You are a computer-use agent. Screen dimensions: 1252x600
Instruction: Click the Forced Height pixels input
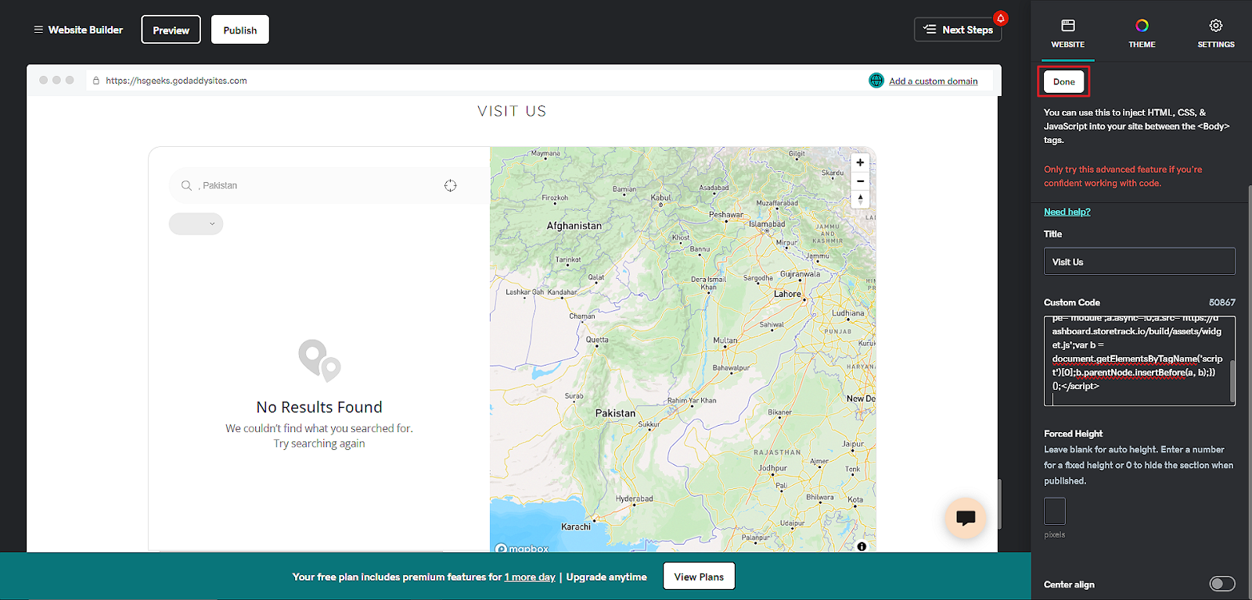(x=1054, y=512)
